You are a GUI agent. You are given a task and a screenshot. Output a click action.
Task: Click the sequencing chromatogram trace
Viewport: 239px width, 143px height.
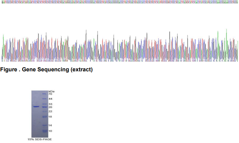[119, 45]
